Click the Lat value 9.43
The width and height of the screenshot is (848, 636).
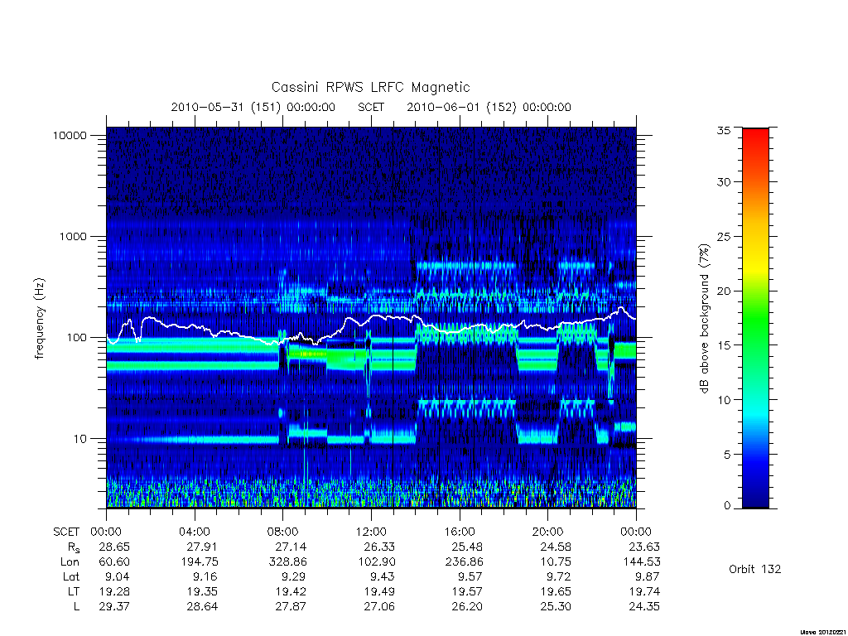point(381,576)
